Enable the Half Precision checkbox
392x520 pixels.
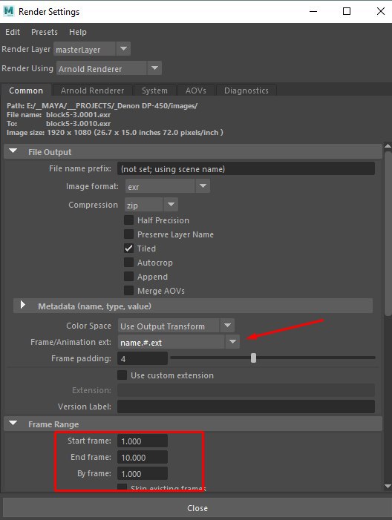tap(128, 220)
